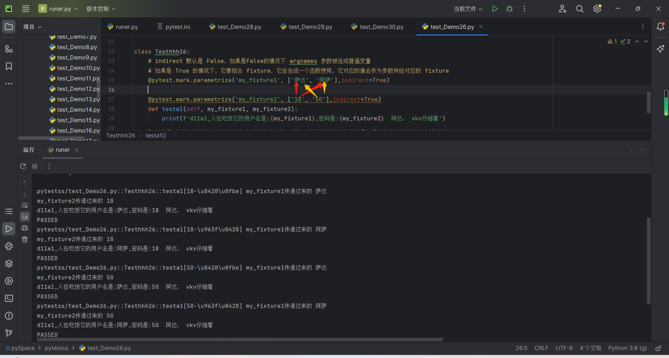
Task: Print the console output
Action: coord(25,228)
